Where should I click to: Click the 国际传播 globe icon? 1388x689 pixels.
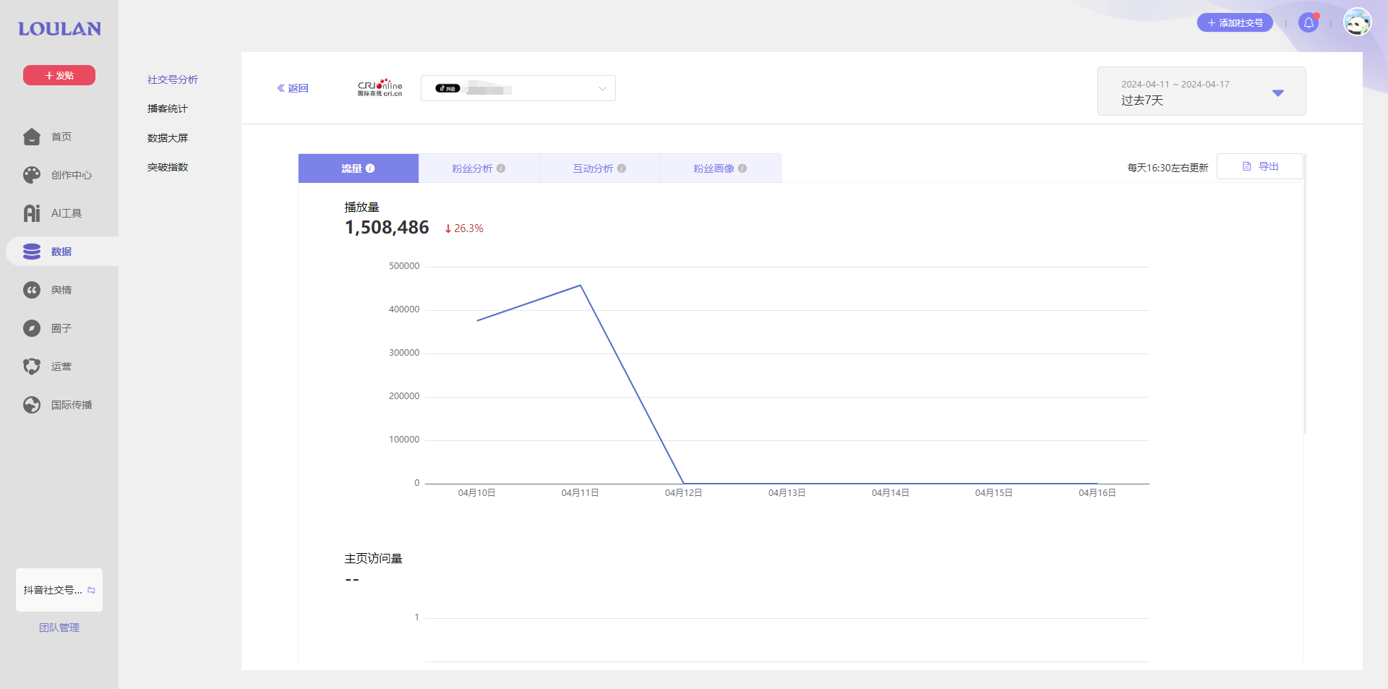32,405
